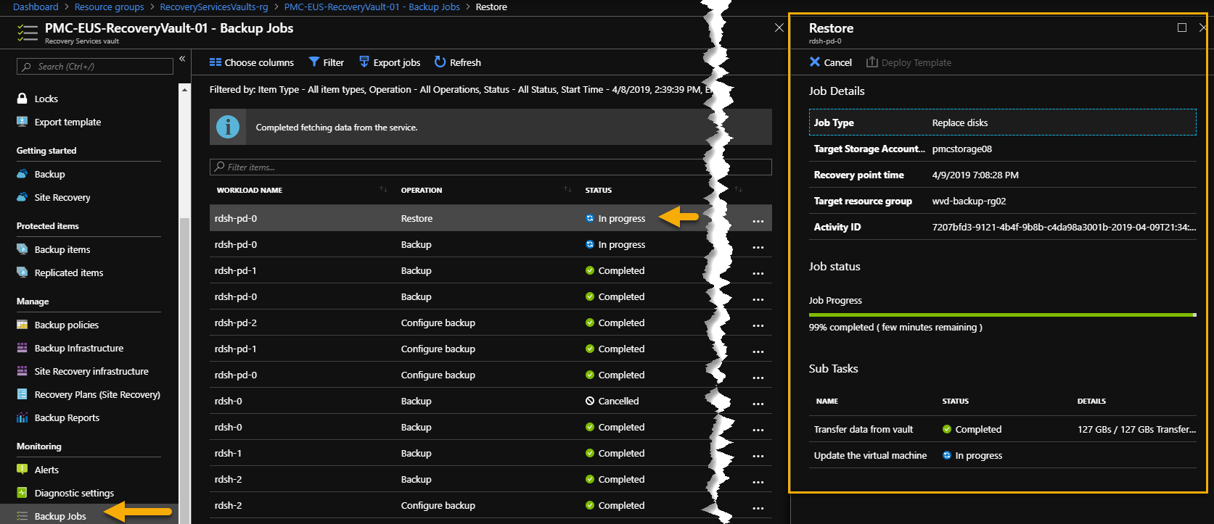Refresh the backup jobs list
Viewport: 1214px width, 524px height.
tap(457, 62)
